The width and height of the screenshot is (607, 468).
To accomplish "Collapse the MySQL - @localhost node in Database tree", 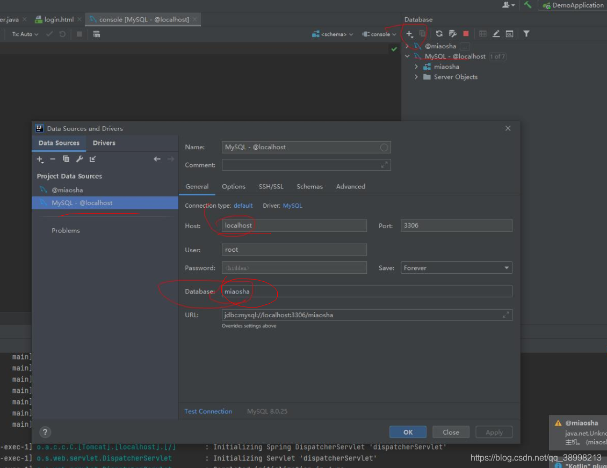I will pyautogui.click(x=407, y=56).
